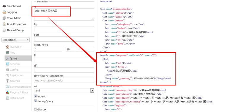
Task: Click the rows field showing 10
Action: pyautogui.click(x=80, y=49)
